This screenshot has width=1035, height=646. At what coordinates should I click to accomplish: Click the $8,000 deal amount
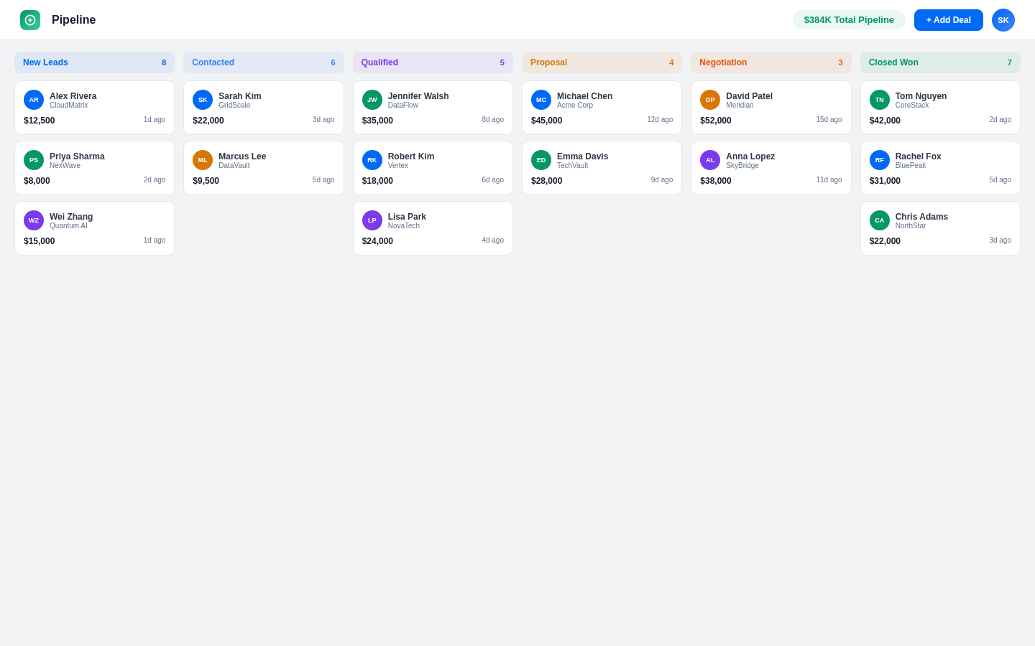(x=37, y=181)
